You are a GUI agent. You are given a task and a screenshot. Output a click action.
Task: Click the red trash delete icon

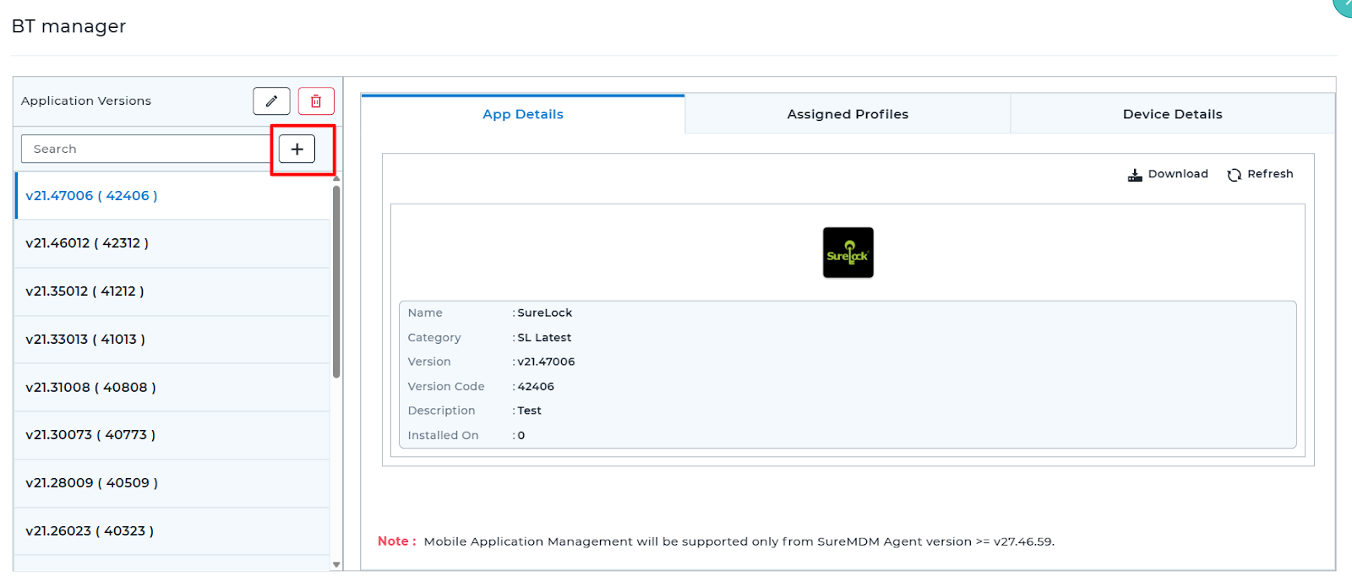point(316,101)
